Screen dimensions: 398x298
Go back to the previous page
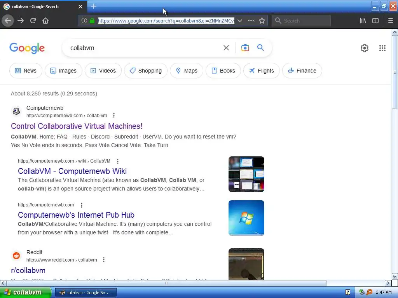click(8, 21)
